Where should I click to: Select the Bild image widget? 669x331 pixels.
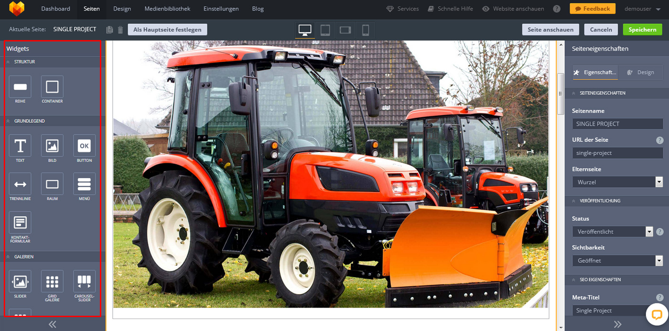(52, 146)
